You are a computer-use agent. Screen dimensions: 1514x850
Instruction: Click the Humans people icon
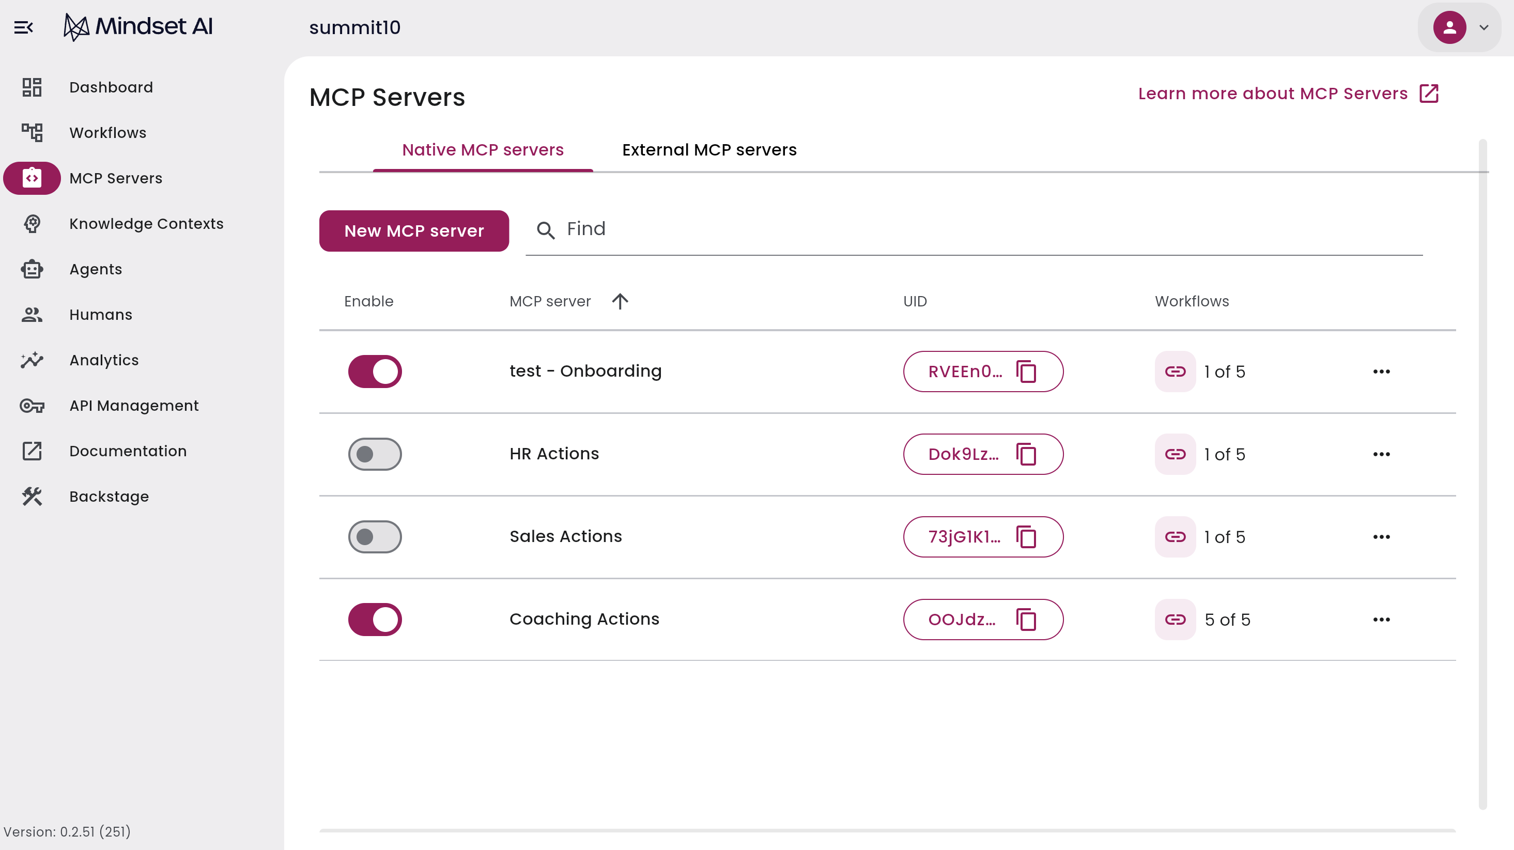click(32, 315)
